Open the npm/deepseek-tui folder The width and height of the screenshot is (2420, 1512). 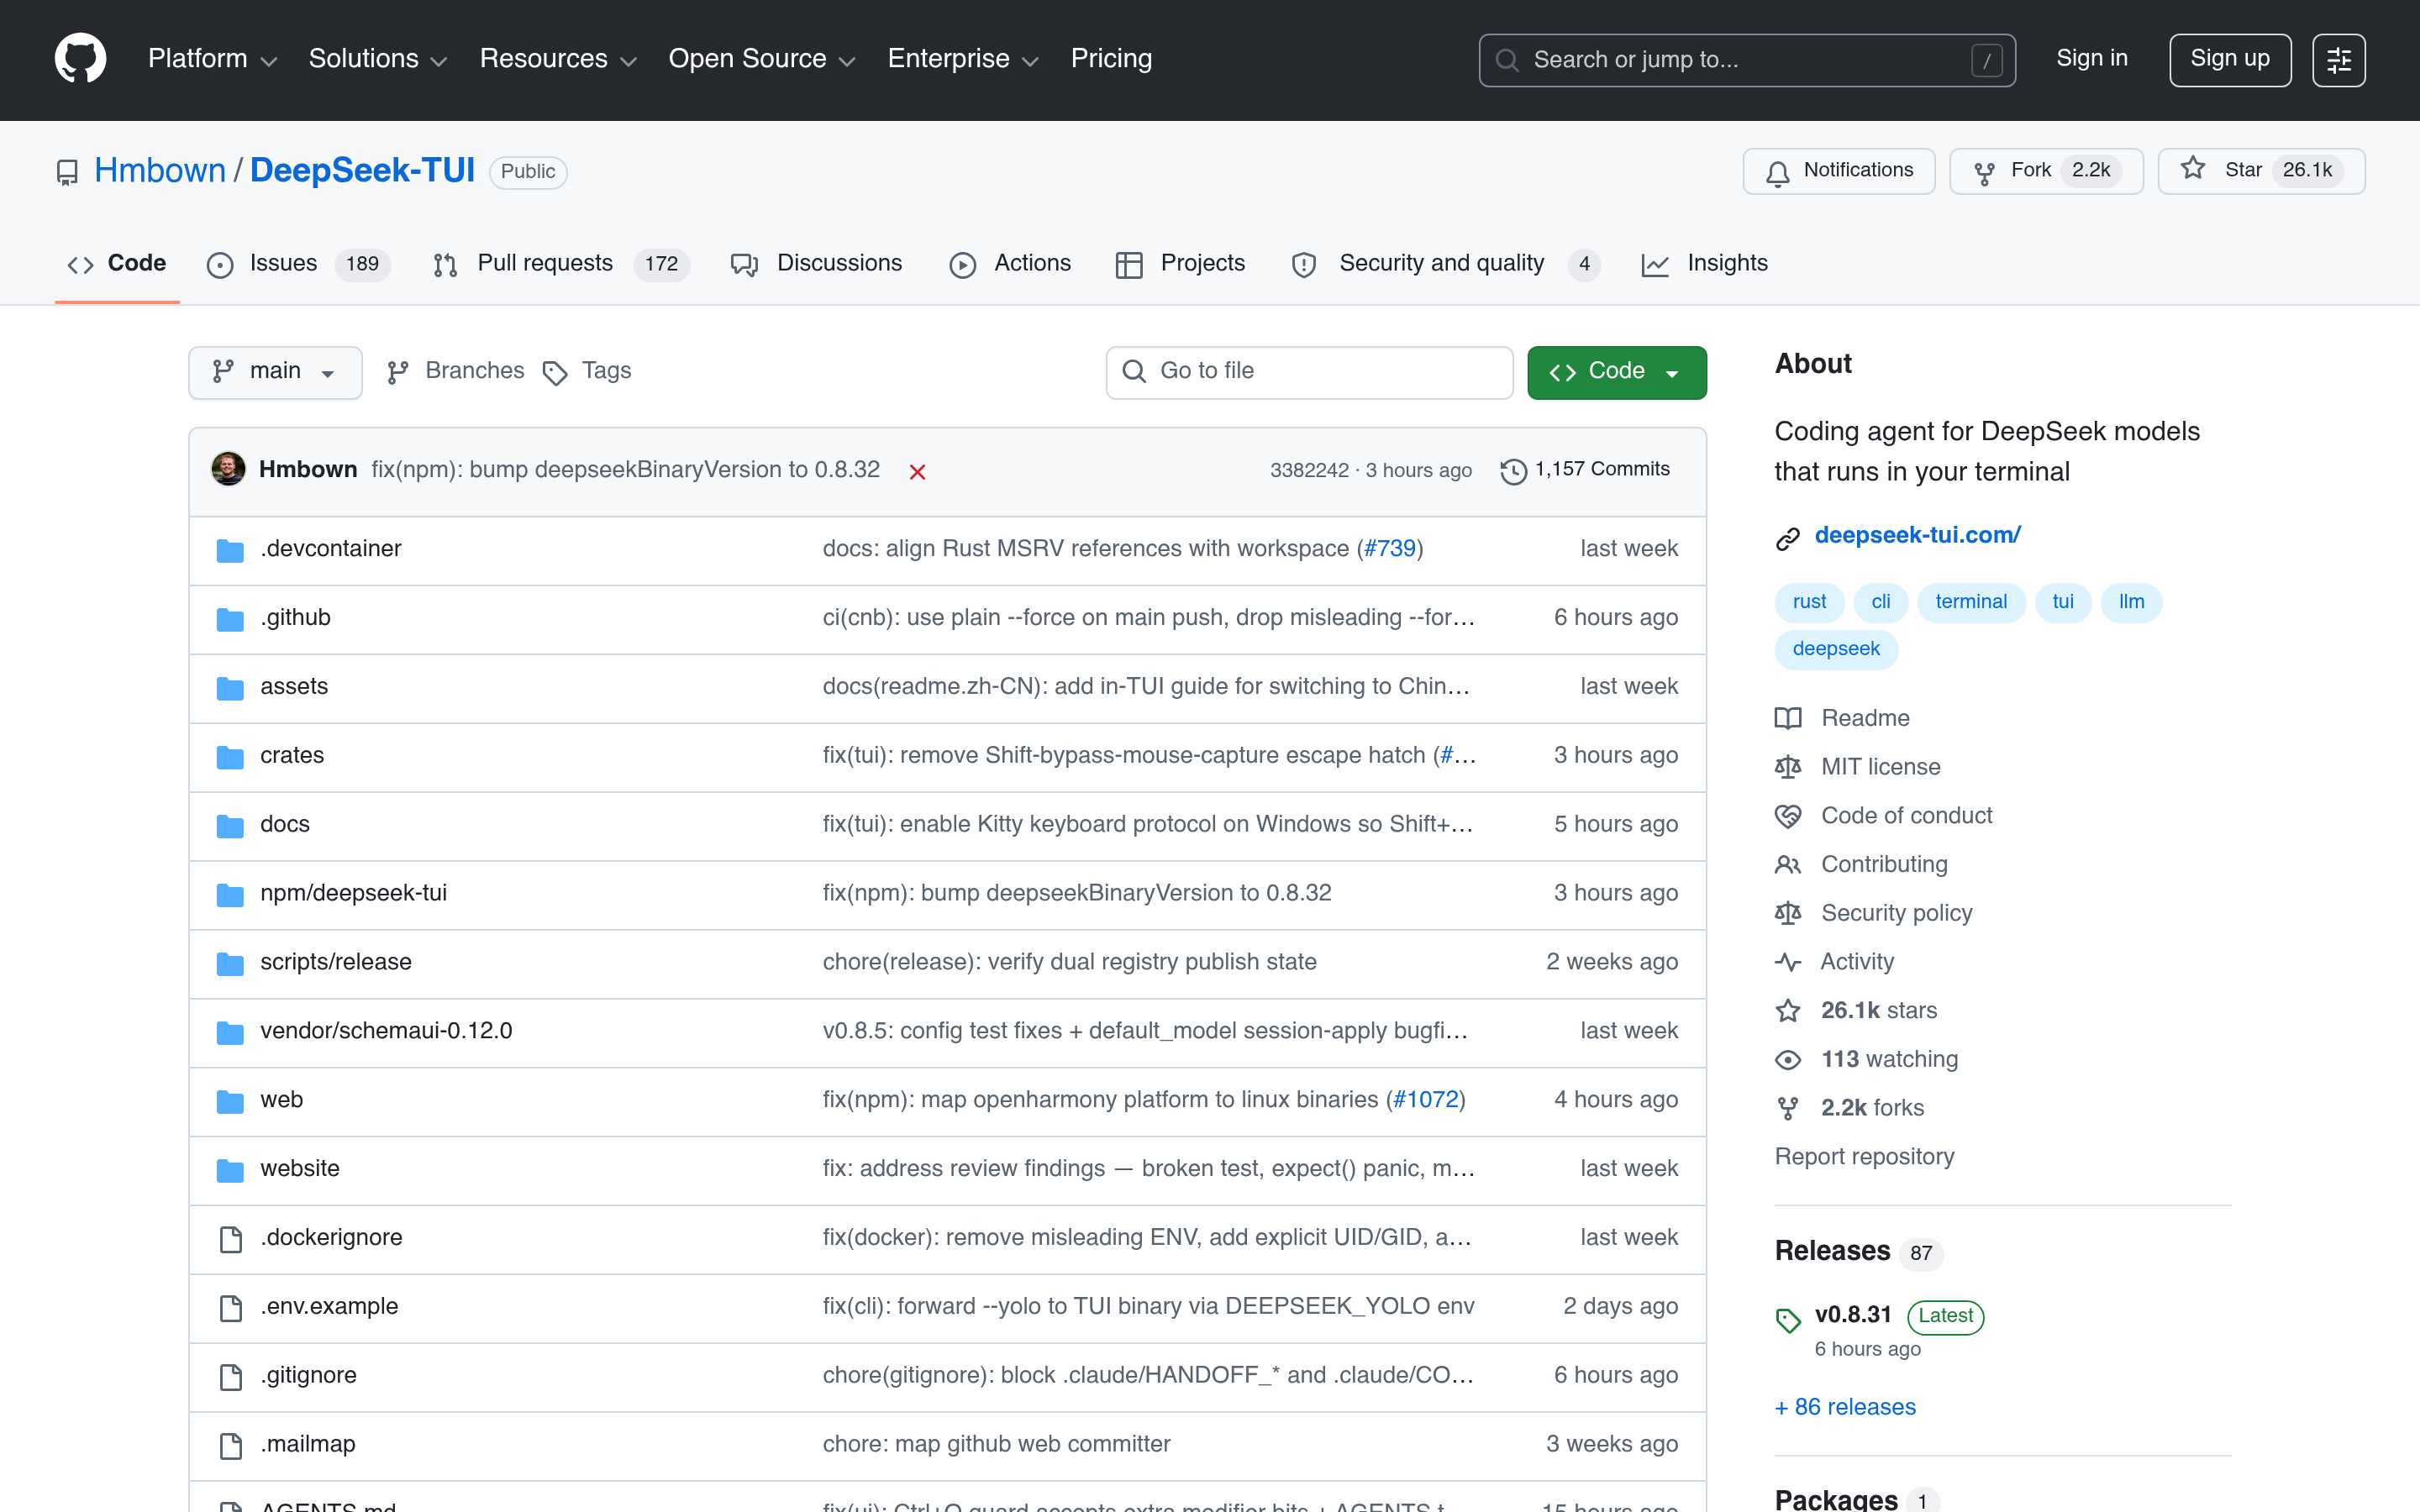click(x=353, y=893)
